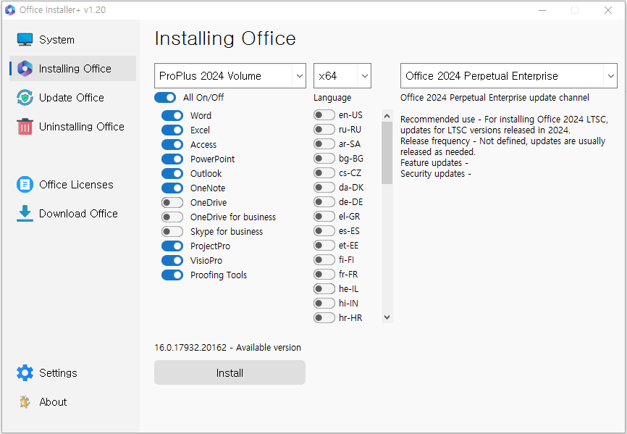Viewport: 627px width, 434px height.
Task: Open the Settings page
Action: [73, 373]
